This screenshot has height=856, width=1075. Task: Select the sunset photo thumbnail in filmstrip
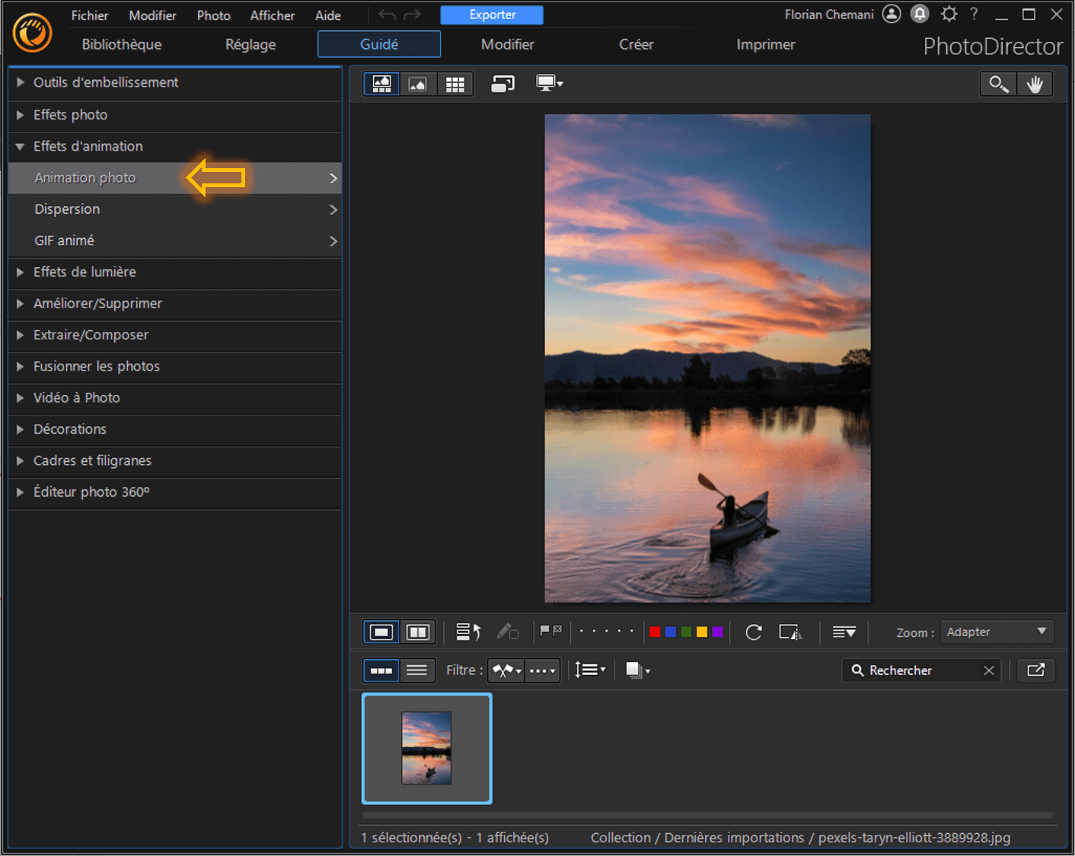click(x=426, y=749)
